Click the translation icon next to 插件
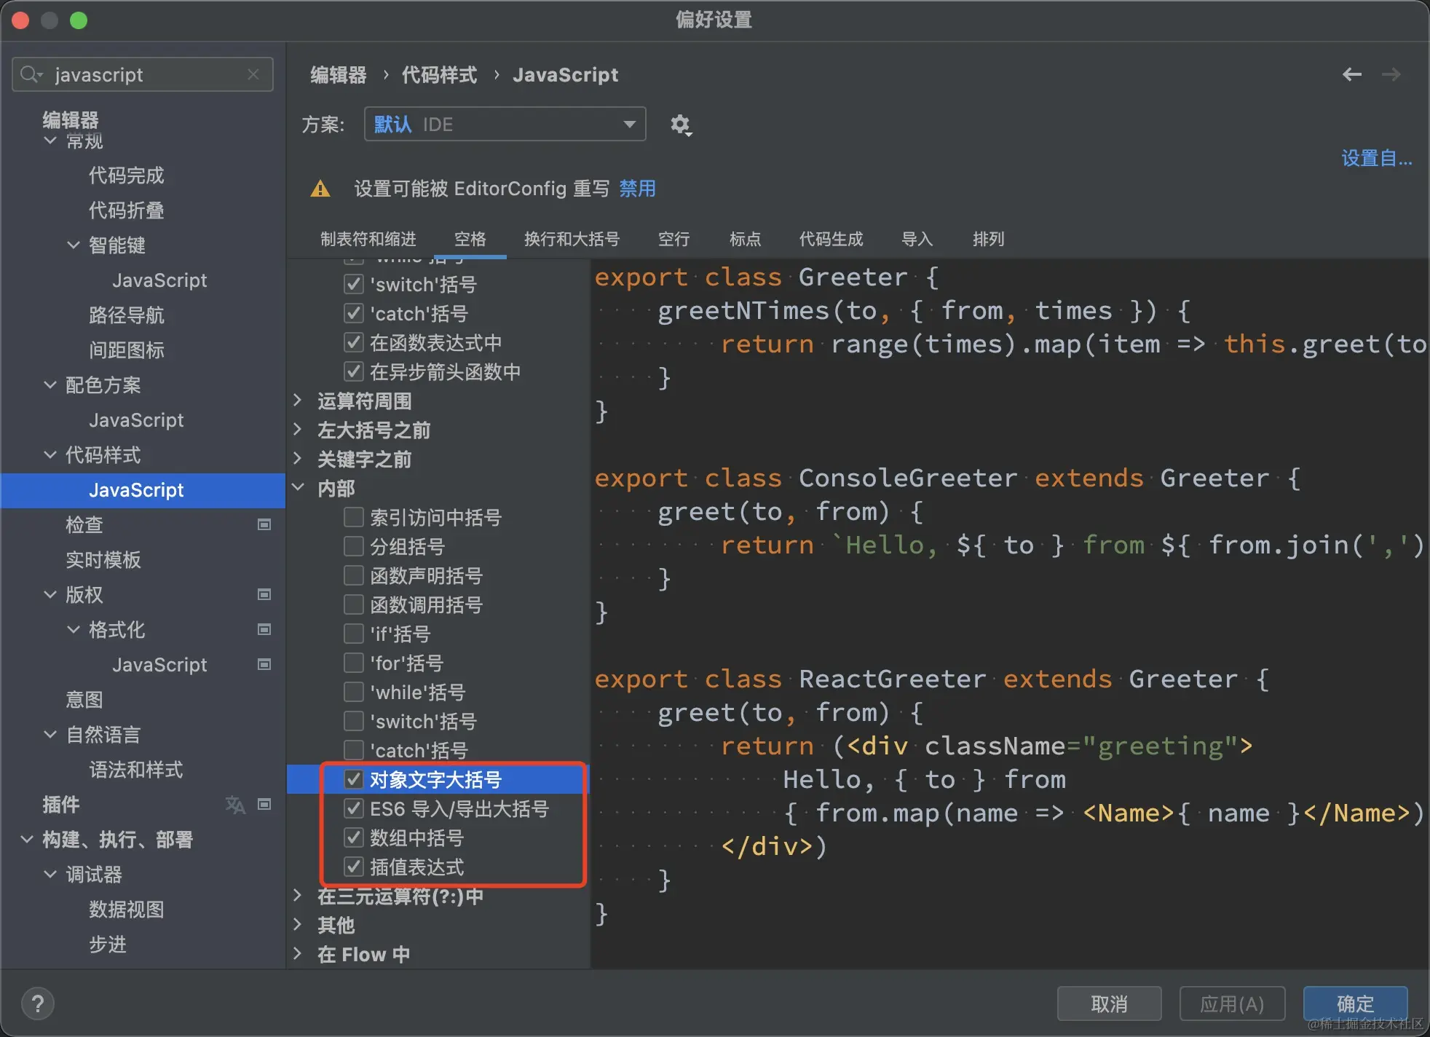The image size is (1430, 1037). coord(235,804)
